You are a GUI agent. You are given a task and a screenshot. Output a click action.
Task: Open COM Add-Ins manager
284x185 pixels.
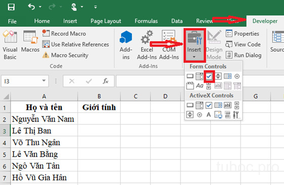[169, 45]
